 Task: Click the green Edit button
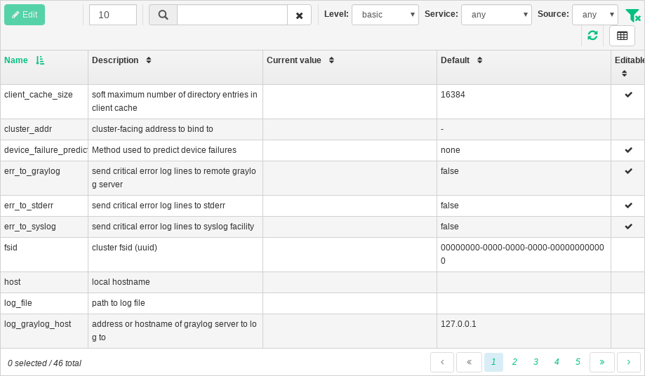click(25, 15)
